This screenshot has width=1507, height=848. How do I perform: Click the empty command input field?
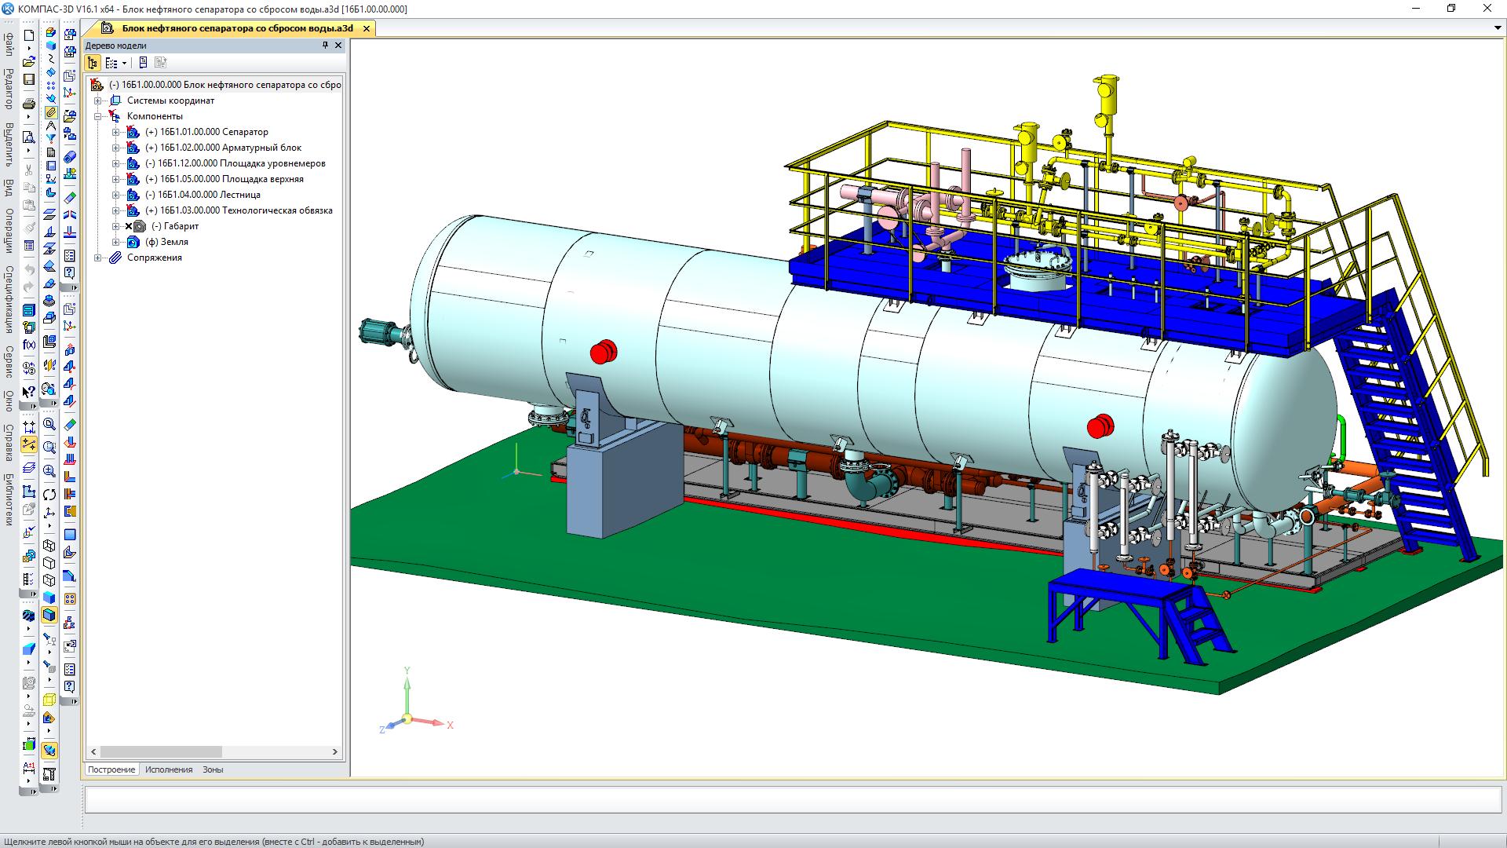pos(793,799)
